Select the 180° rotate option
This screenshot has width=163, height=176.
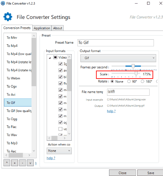click(142, 81)
